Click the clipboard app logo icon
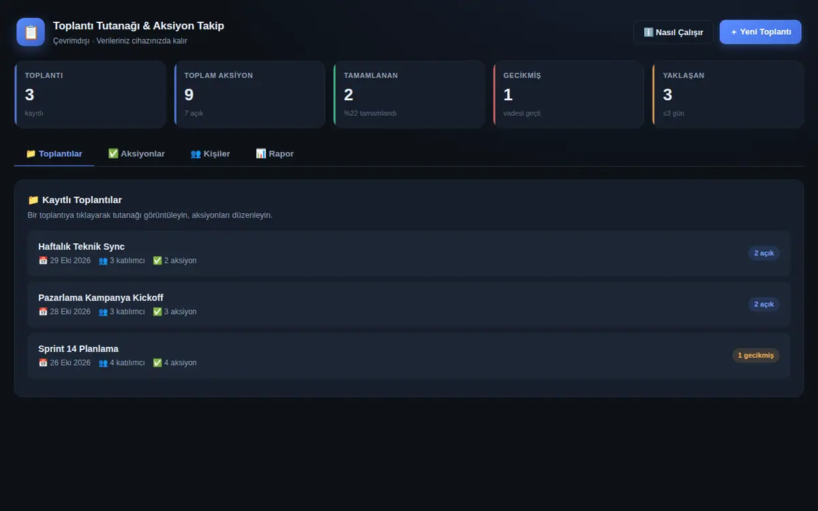This screenshot has height=511, width=818. 31,32
